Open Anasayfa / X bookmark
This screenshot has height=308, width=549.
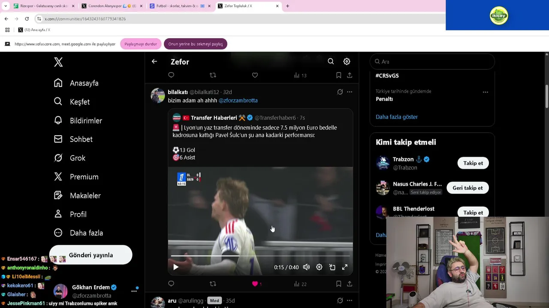(34, 30)
